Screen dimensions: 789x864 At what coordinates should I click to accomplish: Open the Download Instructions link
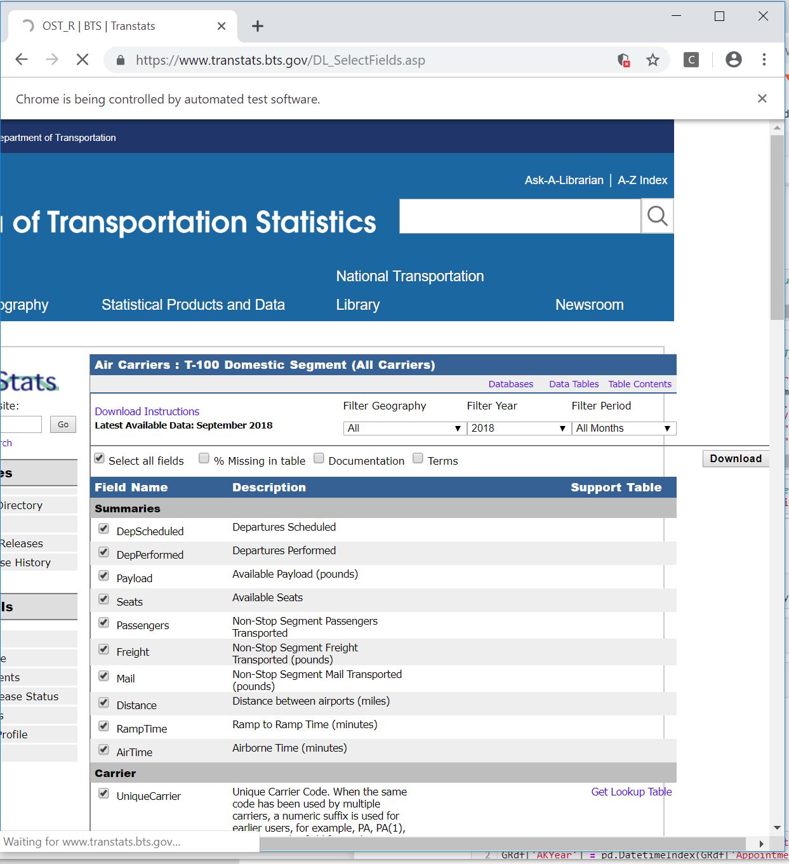click(147, 411)
